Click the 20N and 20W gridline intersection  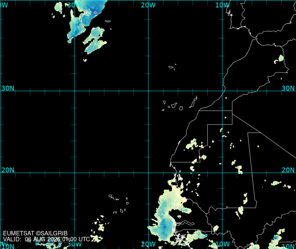[x=148, y=173]
